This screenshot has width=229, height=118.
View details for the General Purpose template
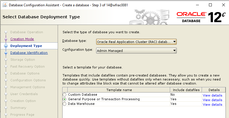(x=212, y=100)
